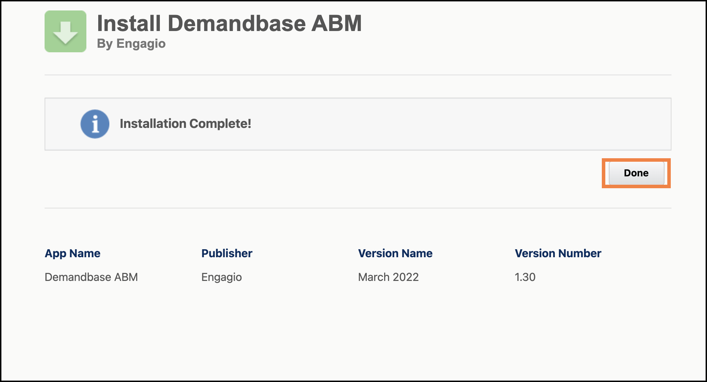Screen dimensions: 707x382
Task: Click the 'Install Demandbase ABM' heading
Action: (x=229, y=23)
